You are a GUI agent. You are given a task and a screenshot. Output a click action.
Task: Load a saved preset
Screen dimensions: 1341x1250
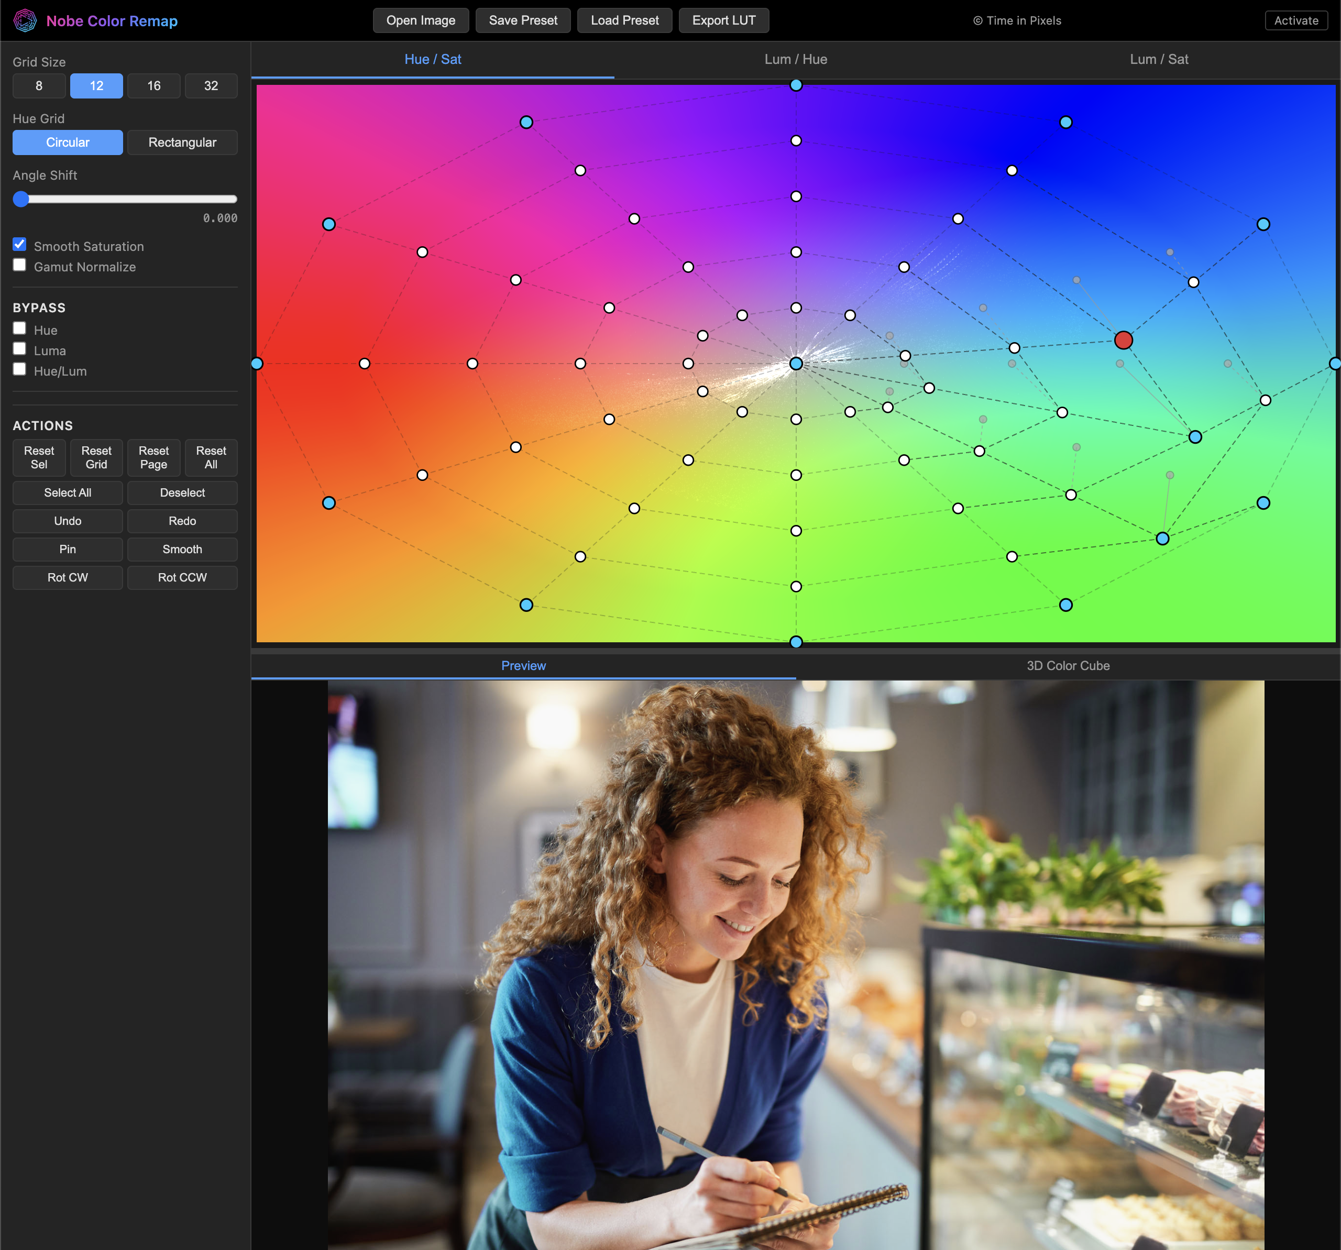(624, 20)
